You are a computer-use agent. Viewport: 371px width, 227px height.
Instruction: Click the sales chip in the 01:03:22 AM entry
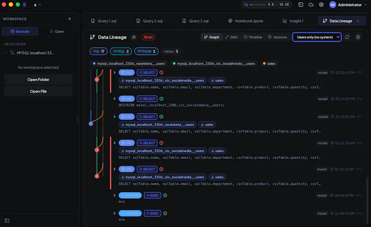pos(217,177)
